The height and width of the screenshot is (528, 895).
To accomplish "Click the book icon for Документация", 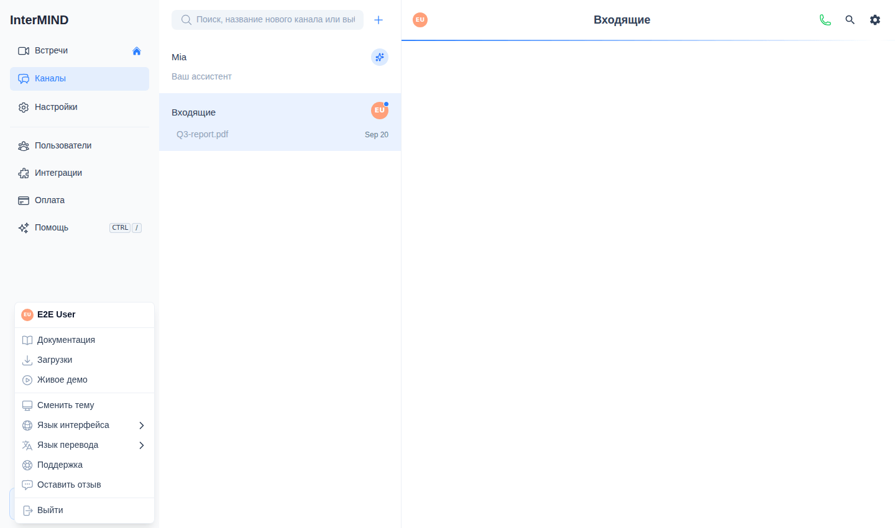I will (27, 340).
